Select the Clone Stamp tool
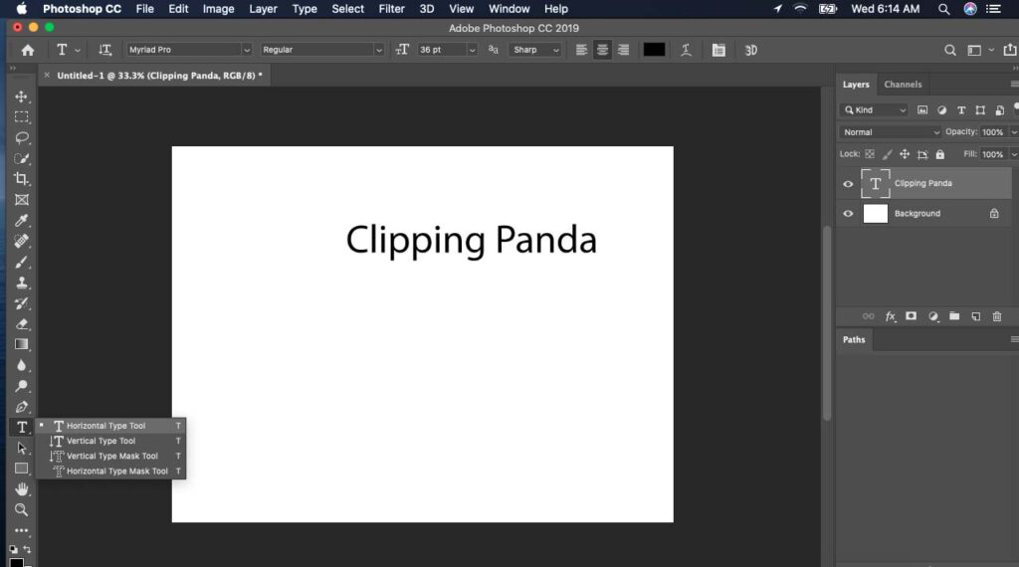 22,283
